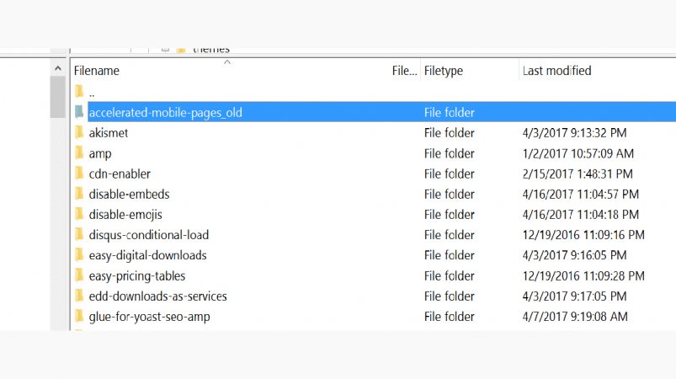
Task: Click the 4/3/2017 9:13:32 PM date
Action: (574, 133)
